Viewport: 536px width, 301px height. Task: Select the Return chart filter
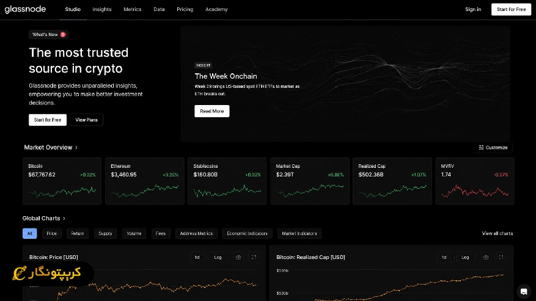[x=78, y=233]
